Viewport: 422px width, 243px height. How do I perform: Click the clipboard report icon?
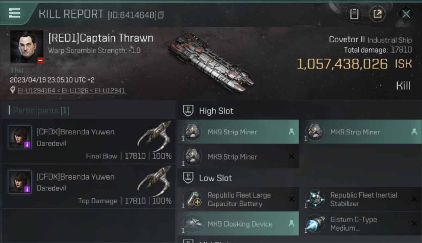tap(354, 14)
